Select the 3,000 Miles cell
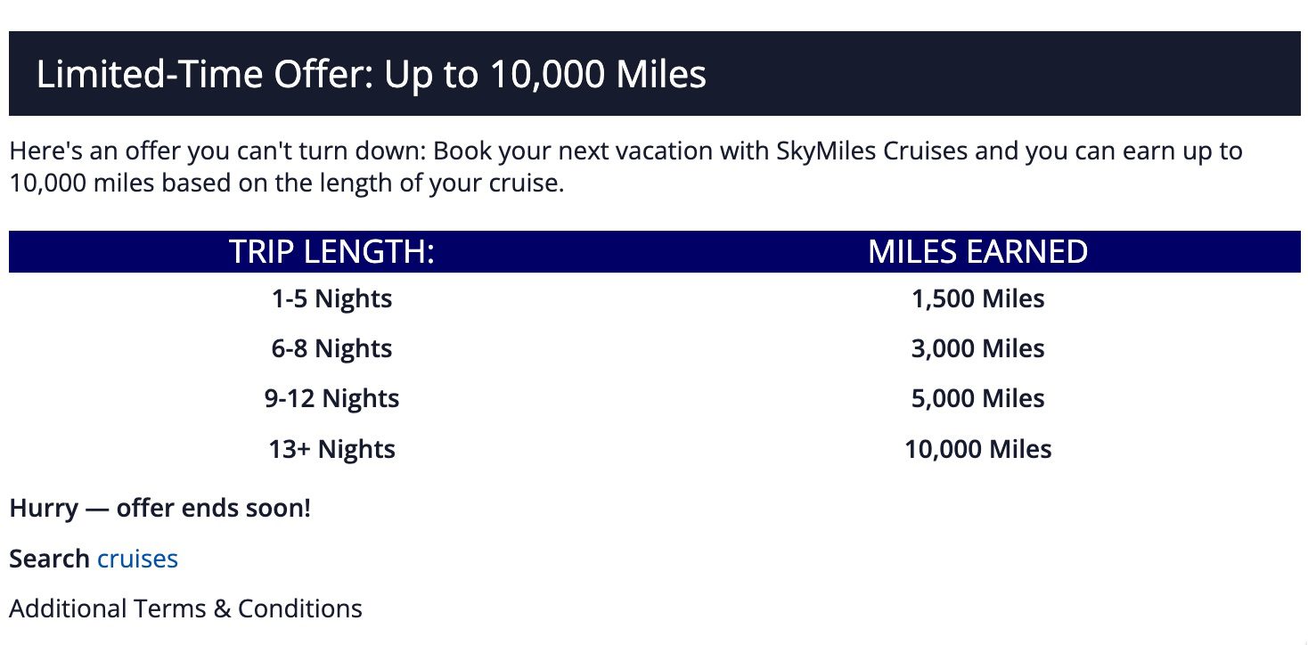 [x=977, y=348]
